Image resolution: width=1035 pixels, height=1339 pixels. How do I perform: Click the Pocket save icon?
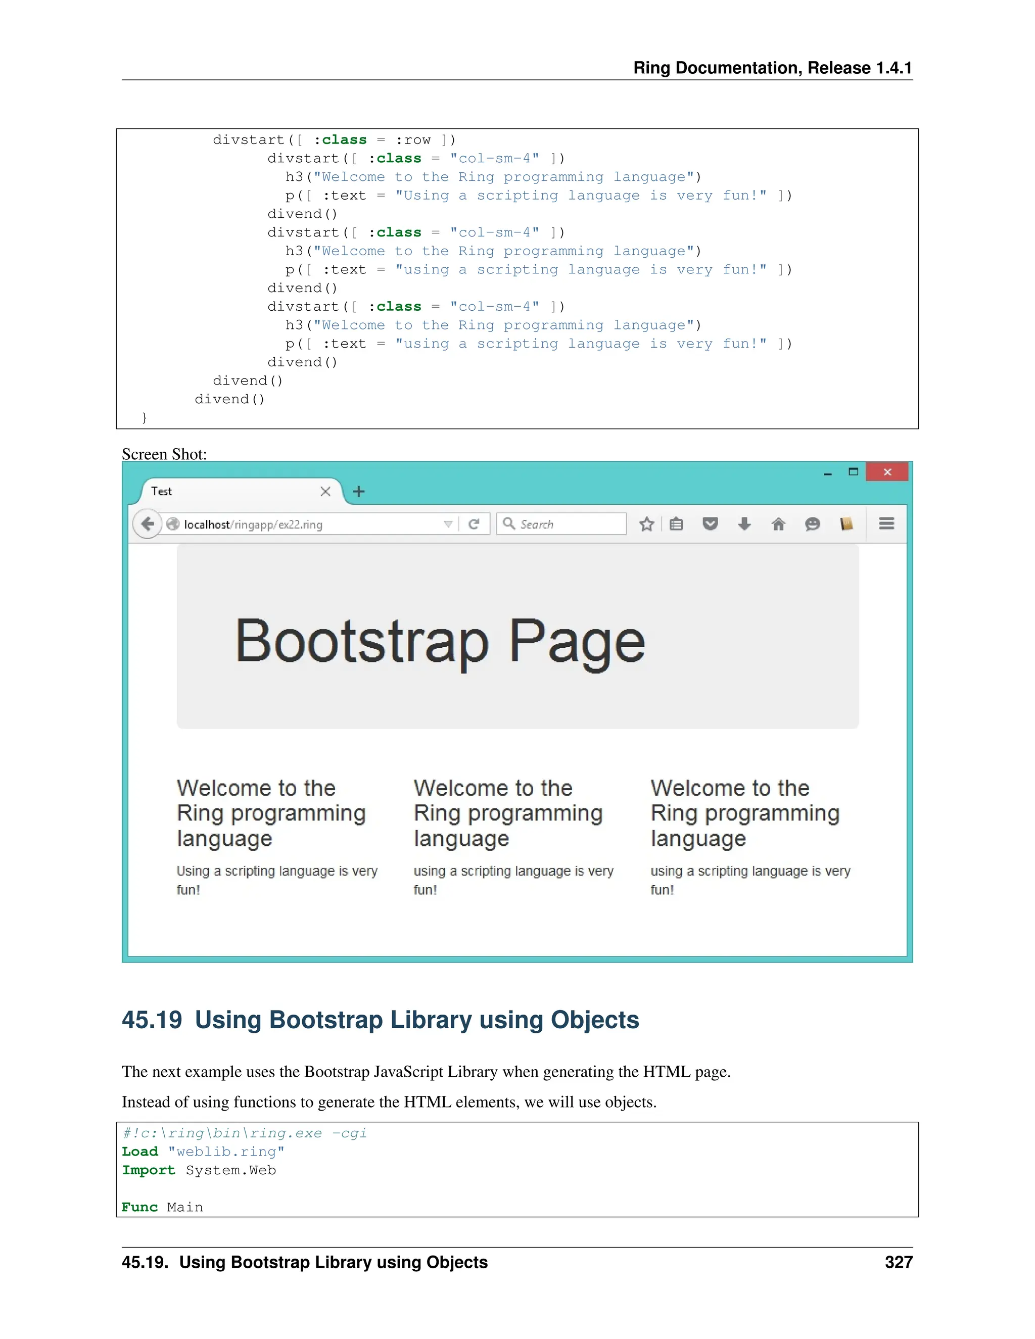(710, 523)
